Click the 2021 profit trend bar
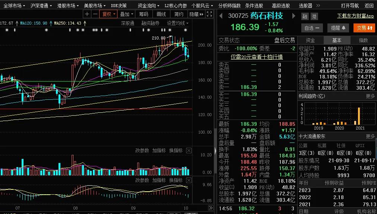The image size is (377, 214). [x=359, y=116]
